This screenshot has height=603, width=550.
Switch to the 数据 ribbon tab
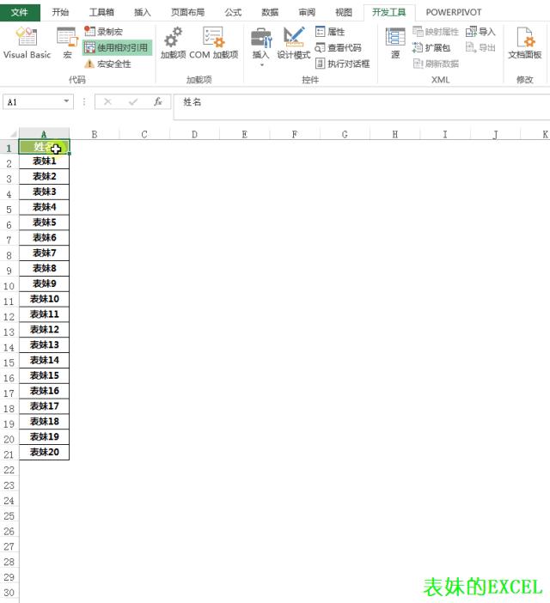coord(270,12)
